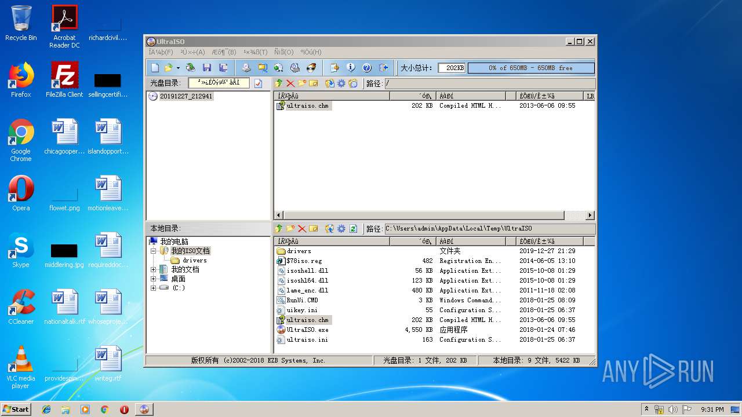Click the gear icon in image pane toolbar
The height and width of the screenshot is (417, 742).
[x=341, y=83]
